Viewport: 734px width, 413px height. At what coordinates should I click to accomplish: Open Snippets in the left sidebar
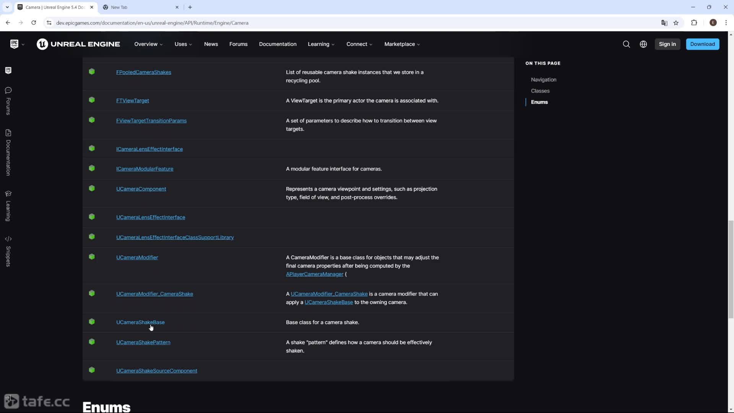pyautogui.click(x=8, y=251)
